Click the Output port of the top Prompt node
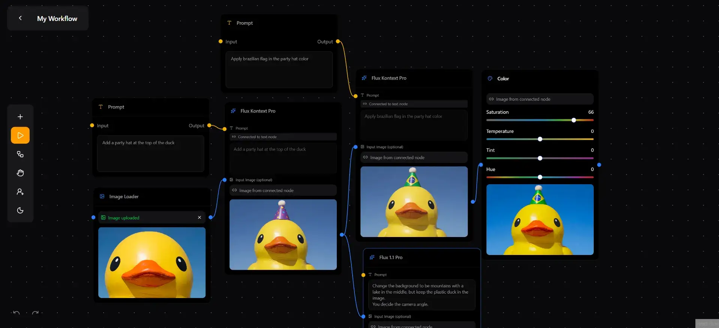 pos(338,42)
